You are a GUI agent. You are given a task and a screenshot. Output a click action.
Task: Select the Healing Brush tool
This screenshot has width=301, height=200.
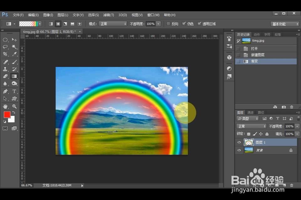(5, 62)
